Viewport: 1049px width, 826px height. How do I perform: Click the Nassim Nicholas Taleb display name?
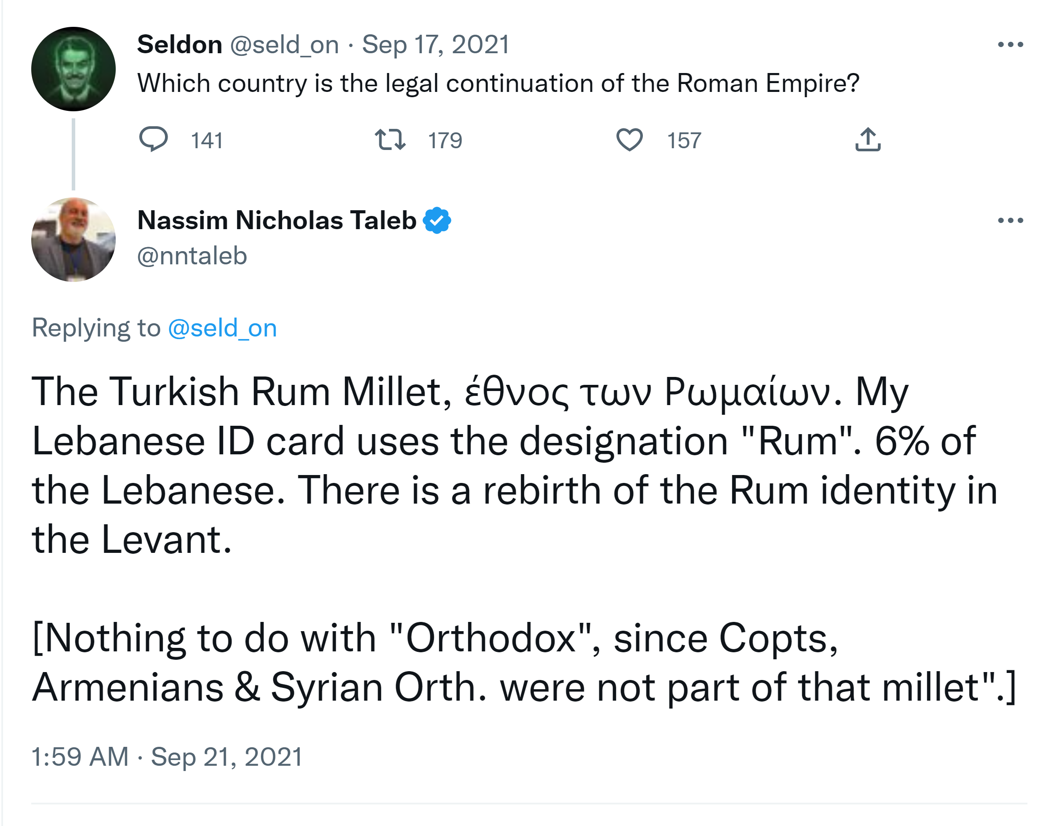pyautogui.click(x=277, y=220)
